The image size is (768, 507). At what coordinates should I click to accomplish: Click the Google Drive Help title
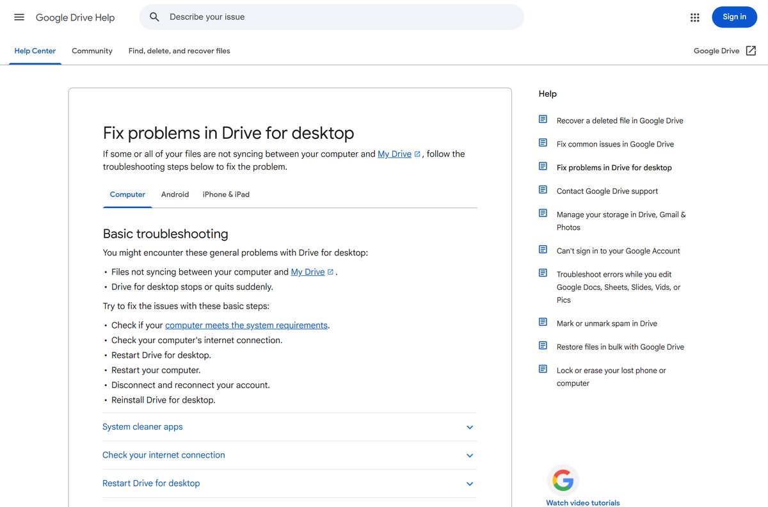(75, 17)
